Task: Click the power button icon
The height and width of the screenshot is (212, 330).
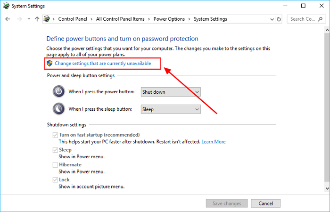Action: point(59,91)
